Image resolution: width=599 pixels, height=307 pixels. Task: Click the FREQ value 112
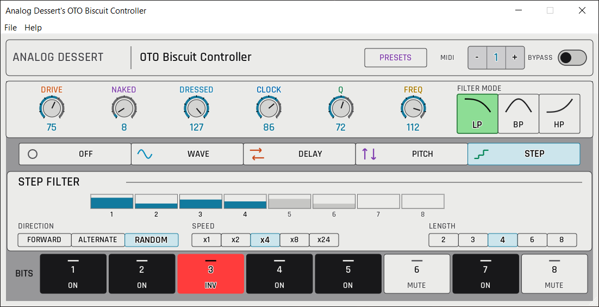pyautogui.click(x=413, y=127)
